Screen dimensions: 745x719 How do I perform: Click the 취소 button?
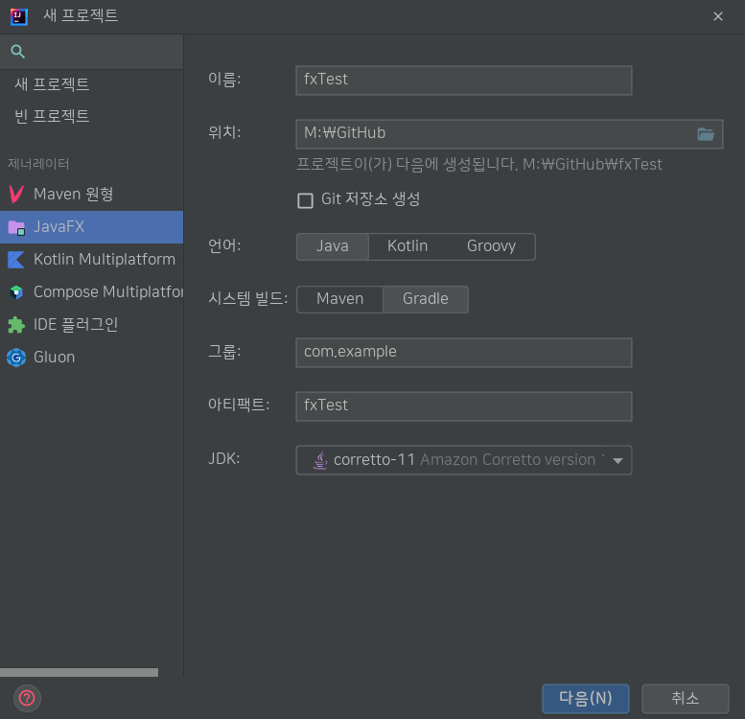pos(686,699)
